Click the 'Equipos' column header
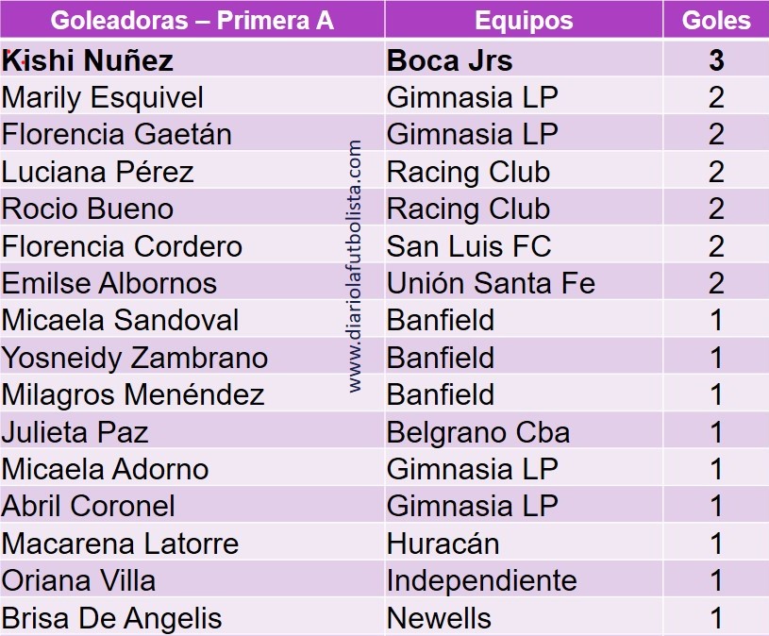 (523, 20)
